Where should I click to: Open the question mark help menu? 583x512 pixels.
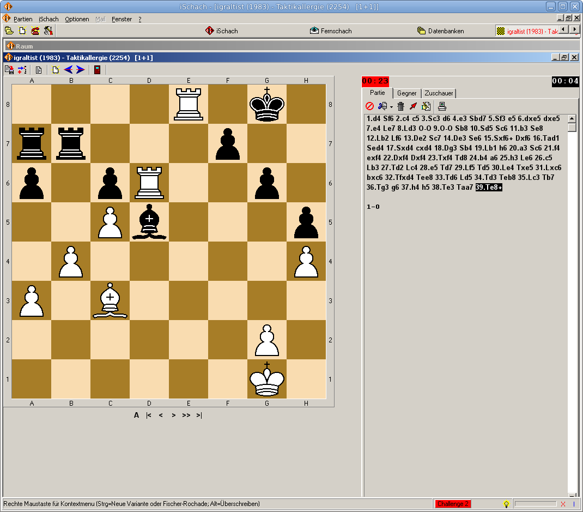point(140,19)
